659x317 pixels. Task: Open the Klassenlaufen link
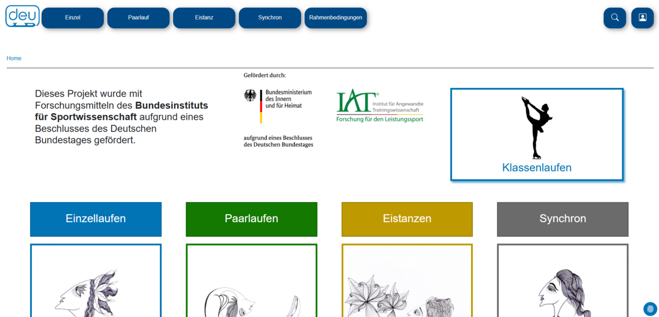[x=537, y=168]
